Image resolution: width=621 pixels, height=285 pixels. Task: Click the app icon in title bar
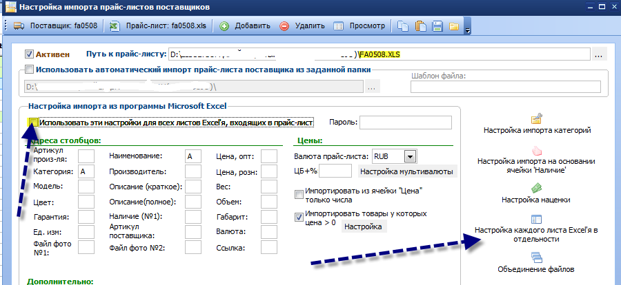(10, 7)
